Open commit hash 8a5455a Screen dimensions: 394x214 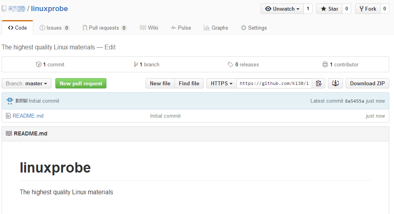[x=354, y=101]
